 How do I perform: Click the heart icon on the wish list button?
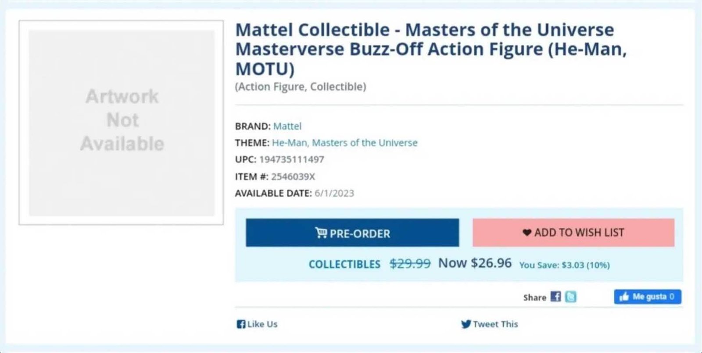(527, 233)
